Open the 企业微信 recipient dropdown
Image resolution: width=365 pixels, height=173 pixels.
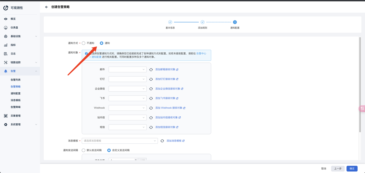point(127,89)
